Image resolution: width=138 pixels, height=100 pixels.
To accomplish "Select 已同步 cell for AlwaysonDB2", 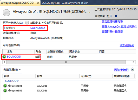I will coord(84,91).
